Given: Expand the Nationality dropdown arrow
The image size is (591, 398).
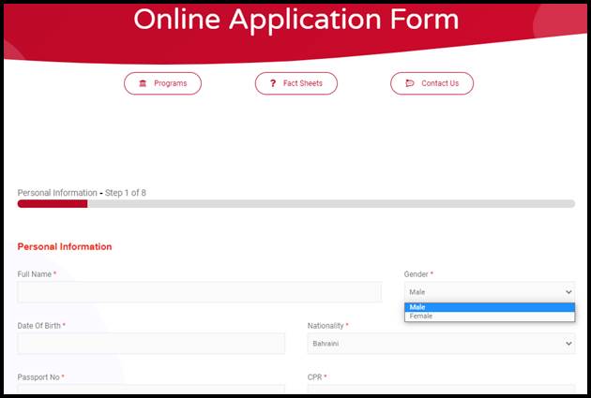Looking at the screenshot, I should [567, 344].
